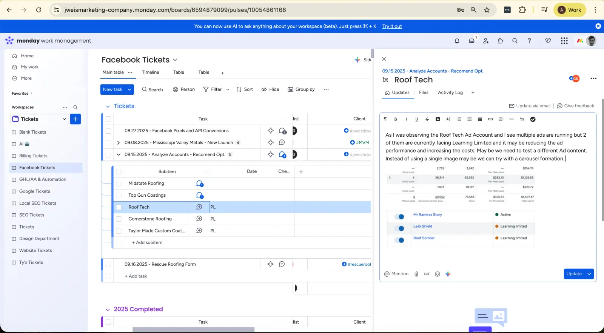Open the Facebook Tickets board title menu
The width and height of the screenshot is (604, 333).
(x=175, y=60)
